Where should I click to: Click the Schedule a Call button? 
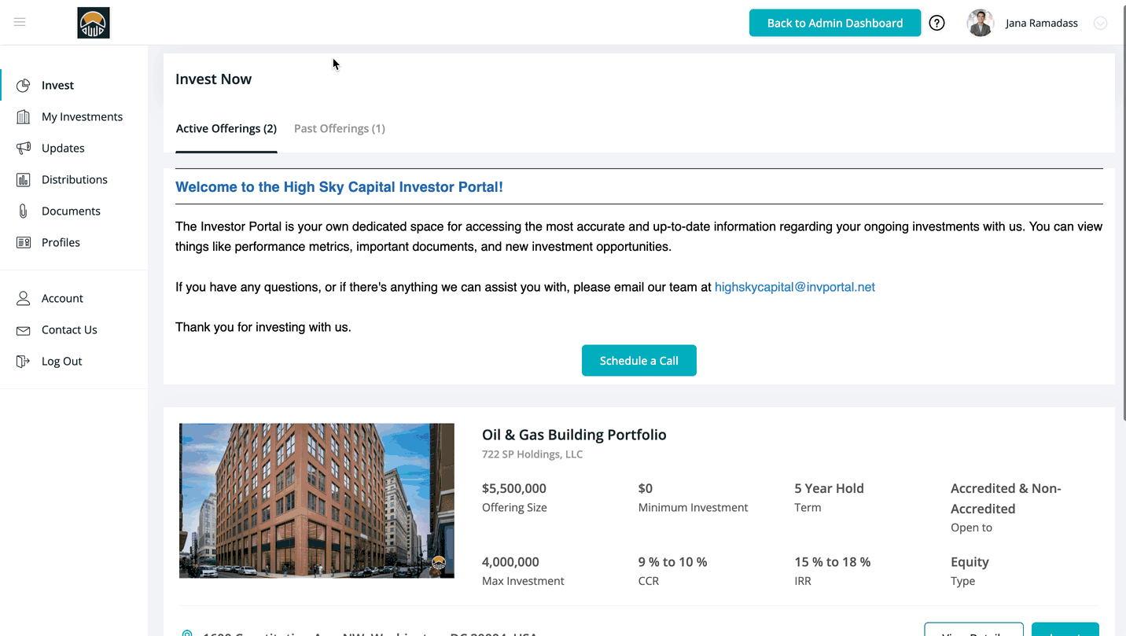(x=639, y=360)
